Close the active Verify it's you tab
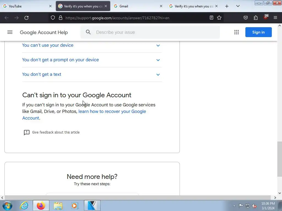This screenshot has height=211, width=282. point(106,6)
